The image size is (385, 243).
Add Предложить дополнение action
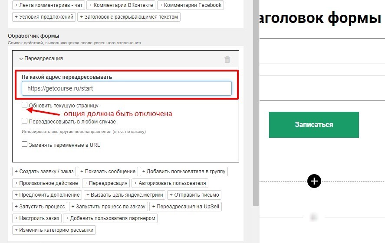(47, 195)
